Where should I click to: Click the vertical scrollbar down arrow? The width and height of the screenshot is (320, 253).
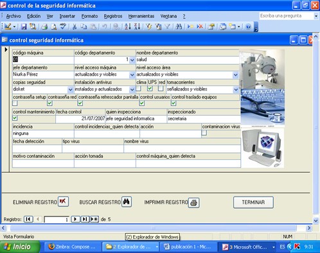point(316,220)
